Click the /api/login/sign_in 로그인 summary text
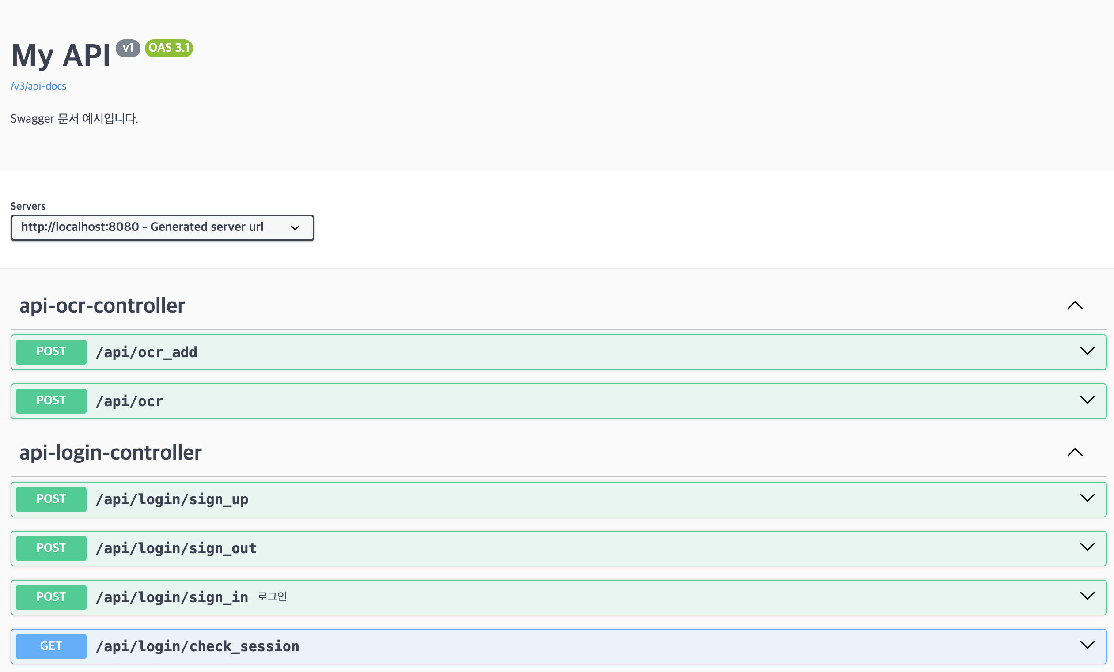The width and height of the screenshot is (1114, 672). [272, 597]
